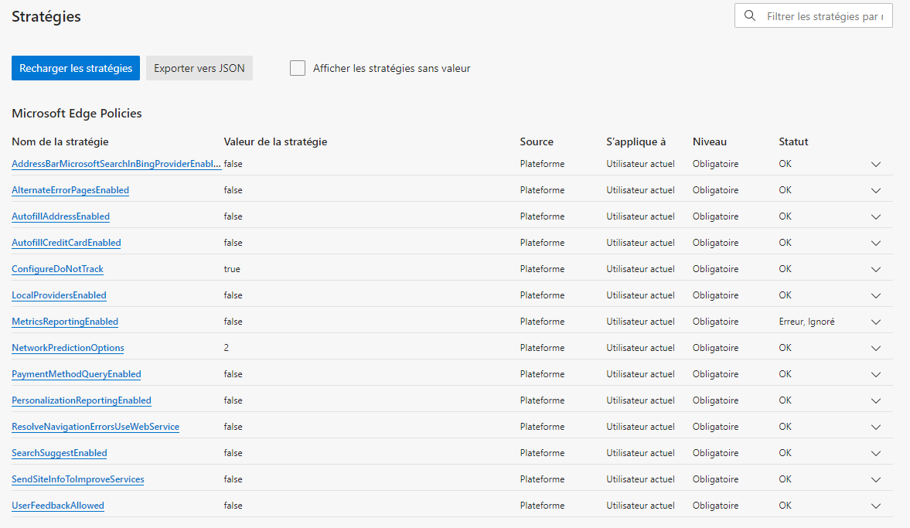Expand PaymentMethodQueryEnabled row details
Viewport: 910px width, 528px height.
click(x=876, y=375)
